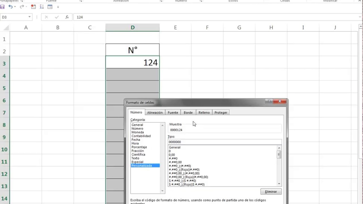
Task: Open the Help button of Formato de celdas
Action: click(269, 101)
